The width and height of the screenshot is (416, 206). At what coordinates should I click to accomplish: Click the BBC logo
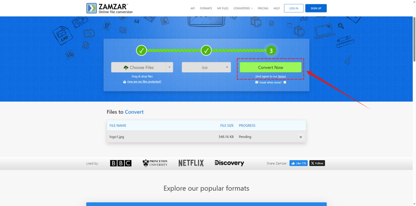120,163
